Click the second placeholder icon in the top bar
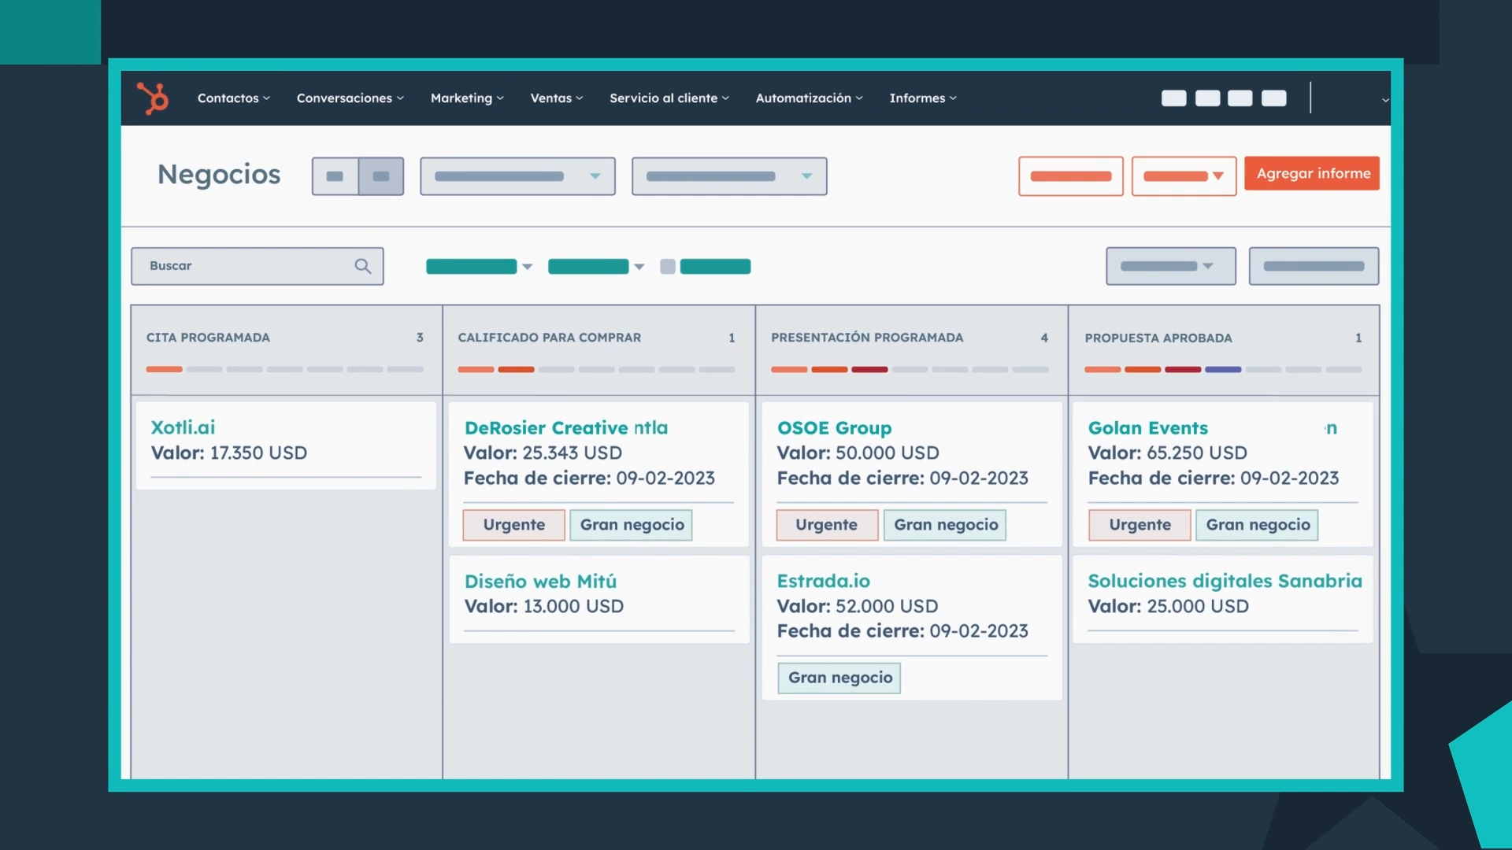Image resolution: width=1512 pixels, height=850 pixels. pos(1207,98)
